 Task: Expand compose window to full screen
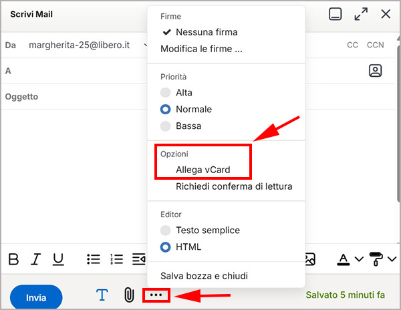(x=361, y=14)
